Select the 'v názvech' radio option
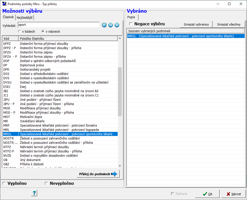 click(x=43, y=32)
